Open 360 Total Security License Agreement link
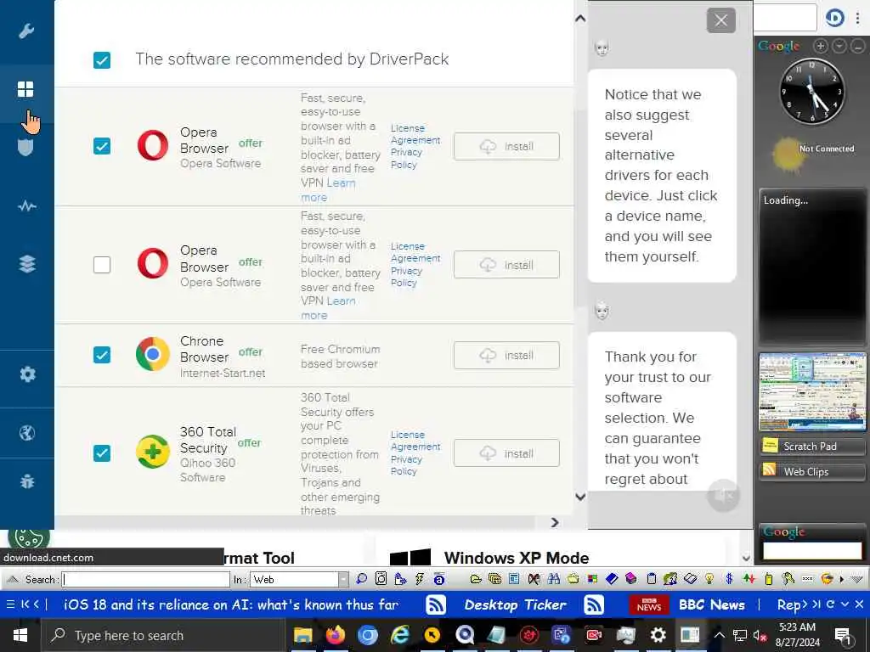 (415, 441)
